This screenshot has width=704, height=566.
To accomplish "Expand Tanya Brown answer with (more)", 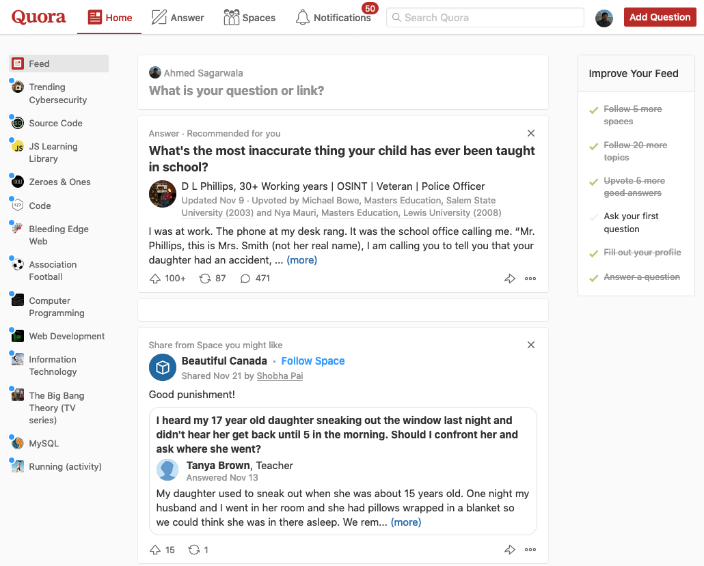I will (406, 522).
